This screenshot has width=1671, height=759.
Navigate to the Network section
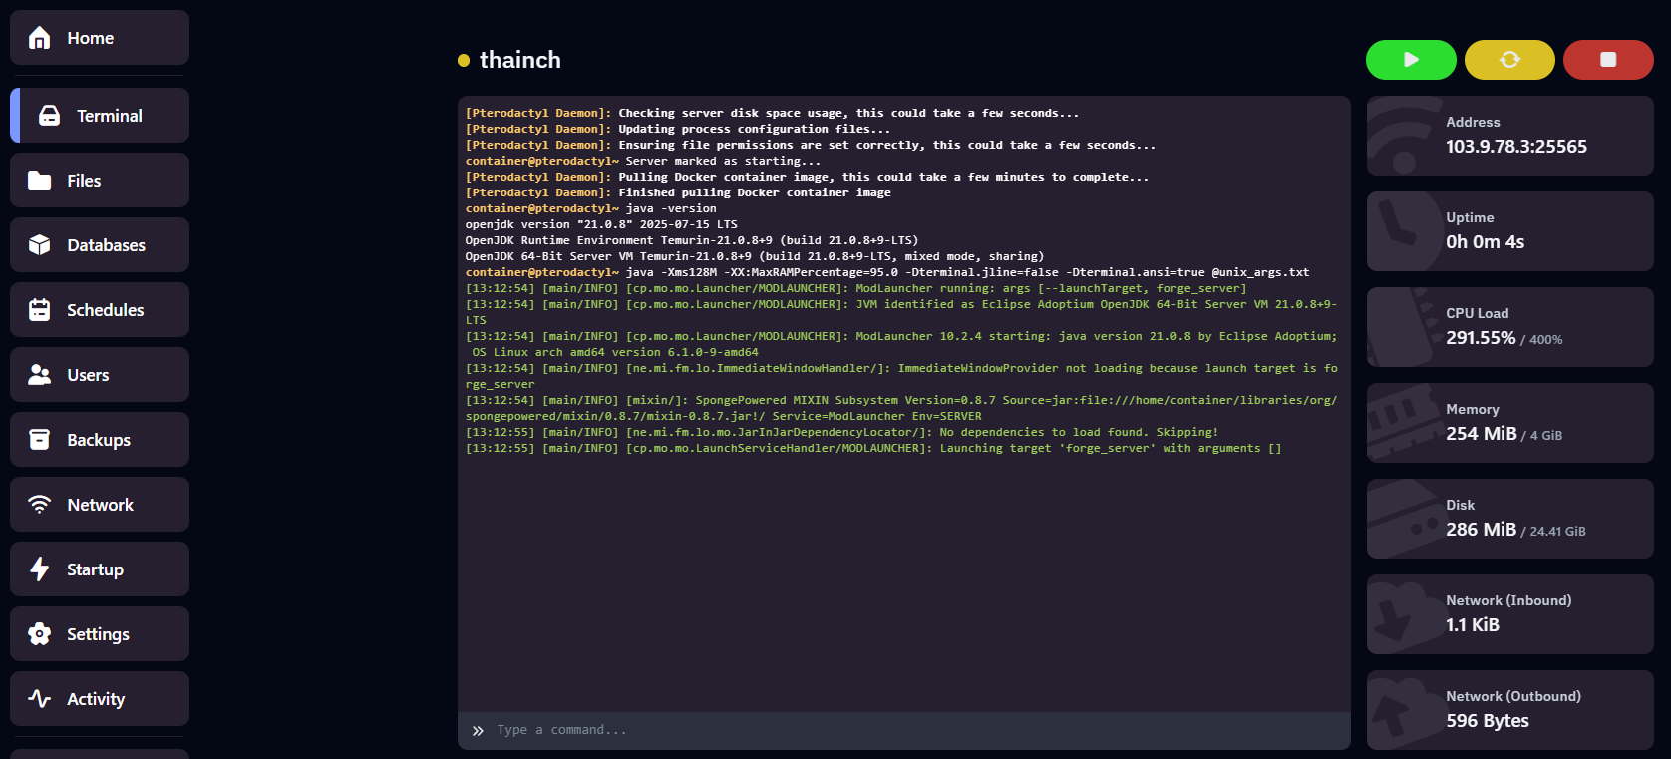[x=99, y=505]
